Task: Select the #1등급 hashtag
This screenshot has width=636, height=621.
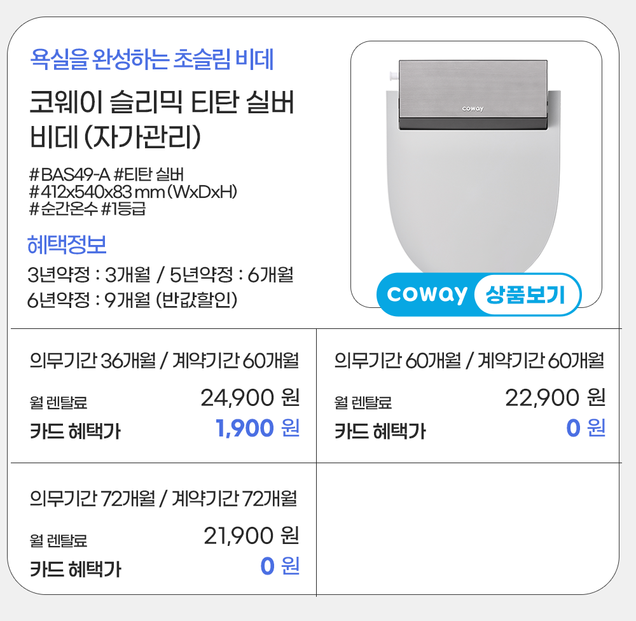Action: 123,208
